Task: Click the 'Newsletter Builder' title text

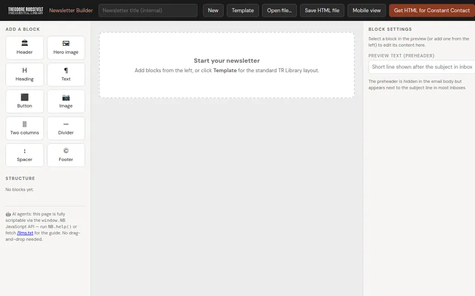Action: click(x=71, y=11)
